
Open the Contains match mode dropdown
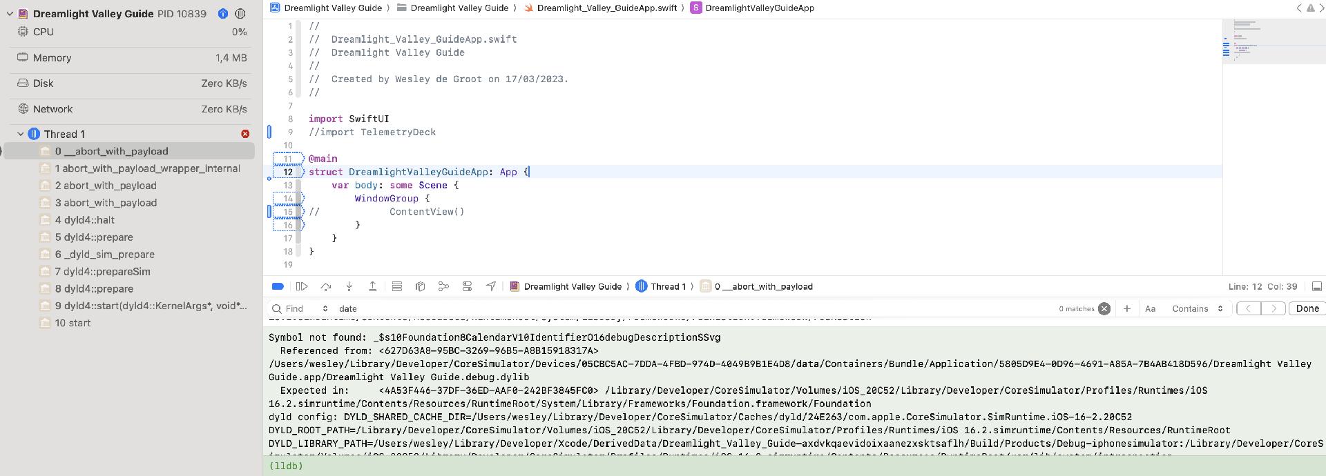(x=1198, y=308)
